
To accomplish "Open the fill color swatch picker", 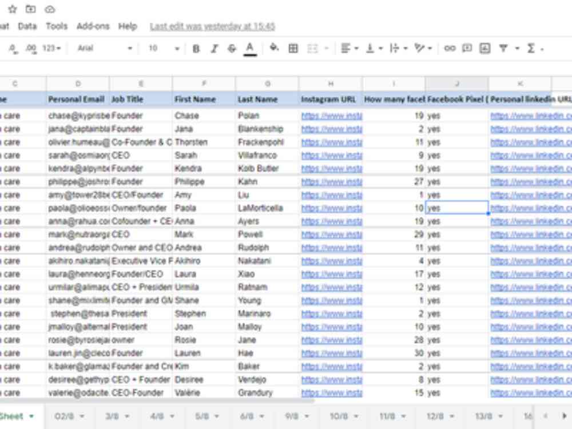I will [x=273, y=49].
